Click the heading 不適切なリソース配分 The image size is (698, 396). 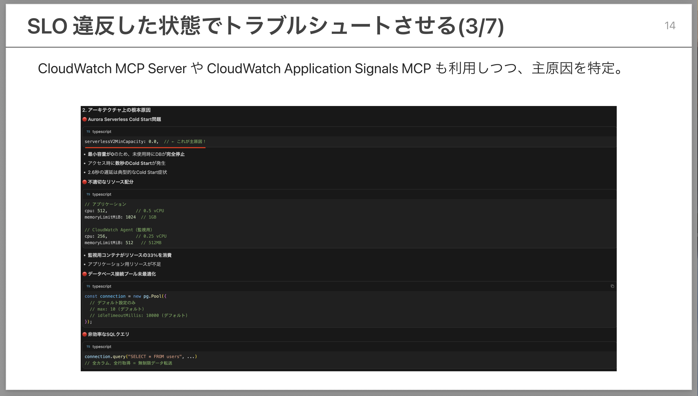[111, 182]
